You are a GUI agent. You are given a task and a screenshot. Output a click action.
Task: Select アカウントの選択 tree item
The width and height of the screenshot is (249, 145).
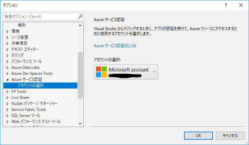point(40,86)
